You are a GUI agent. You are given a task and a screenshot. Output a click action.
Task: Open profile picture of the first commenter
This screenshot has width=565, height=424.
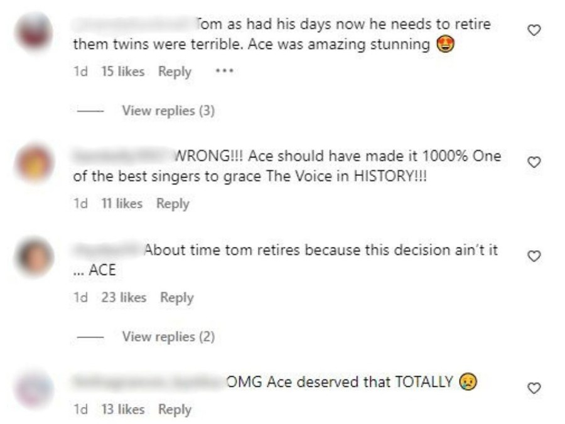[35, 31]
